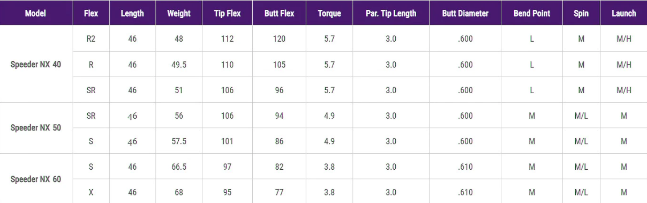Click the Torque column header
647x203 pixels.
(329, 13)
